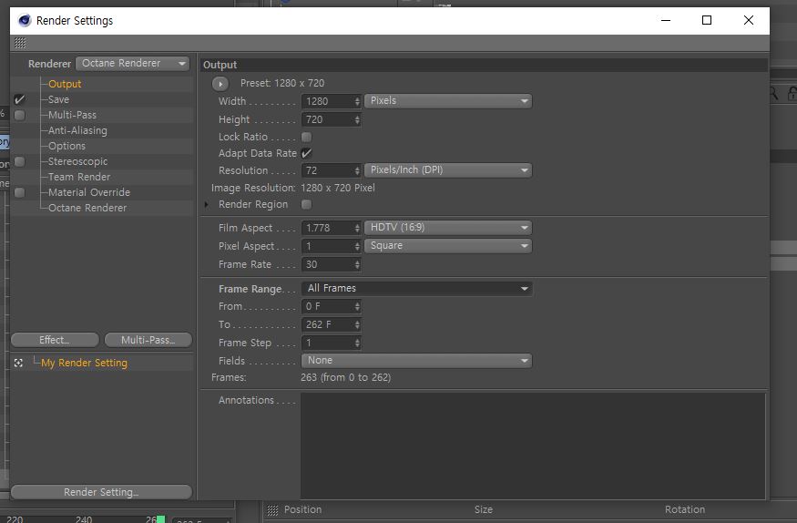Click the Frames 263 (from 0 to 262) text
This screenshot has height=523, width=797.
tap(345, 377)
